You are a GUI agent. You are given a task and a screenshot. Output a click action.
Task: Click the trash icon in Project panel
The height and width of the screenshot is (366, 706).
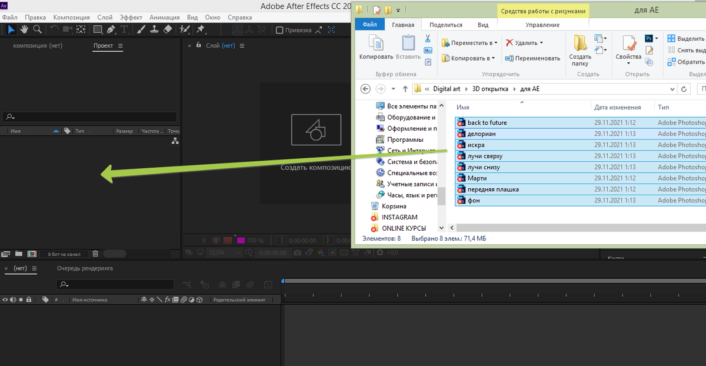[95, 254]
